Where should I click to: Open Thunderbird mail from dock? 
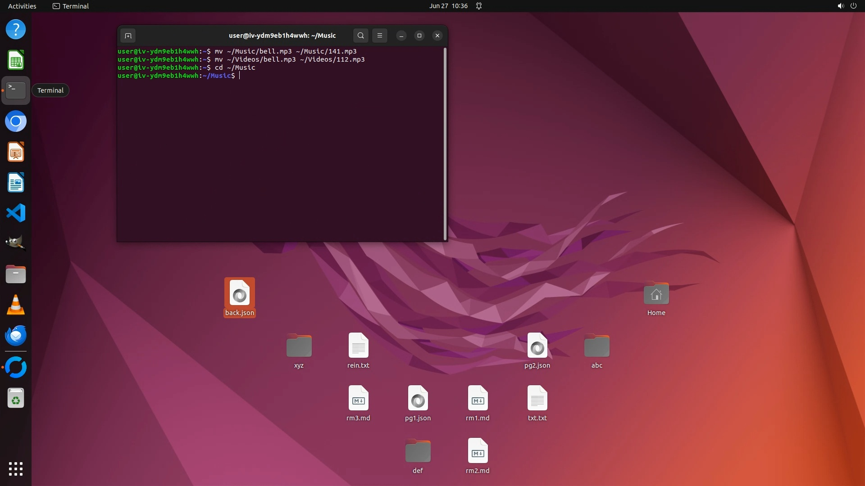click(x=16, y=336)
